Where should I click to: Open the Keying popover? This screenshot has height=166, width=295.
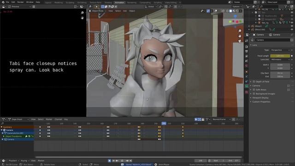click(25, 161)
